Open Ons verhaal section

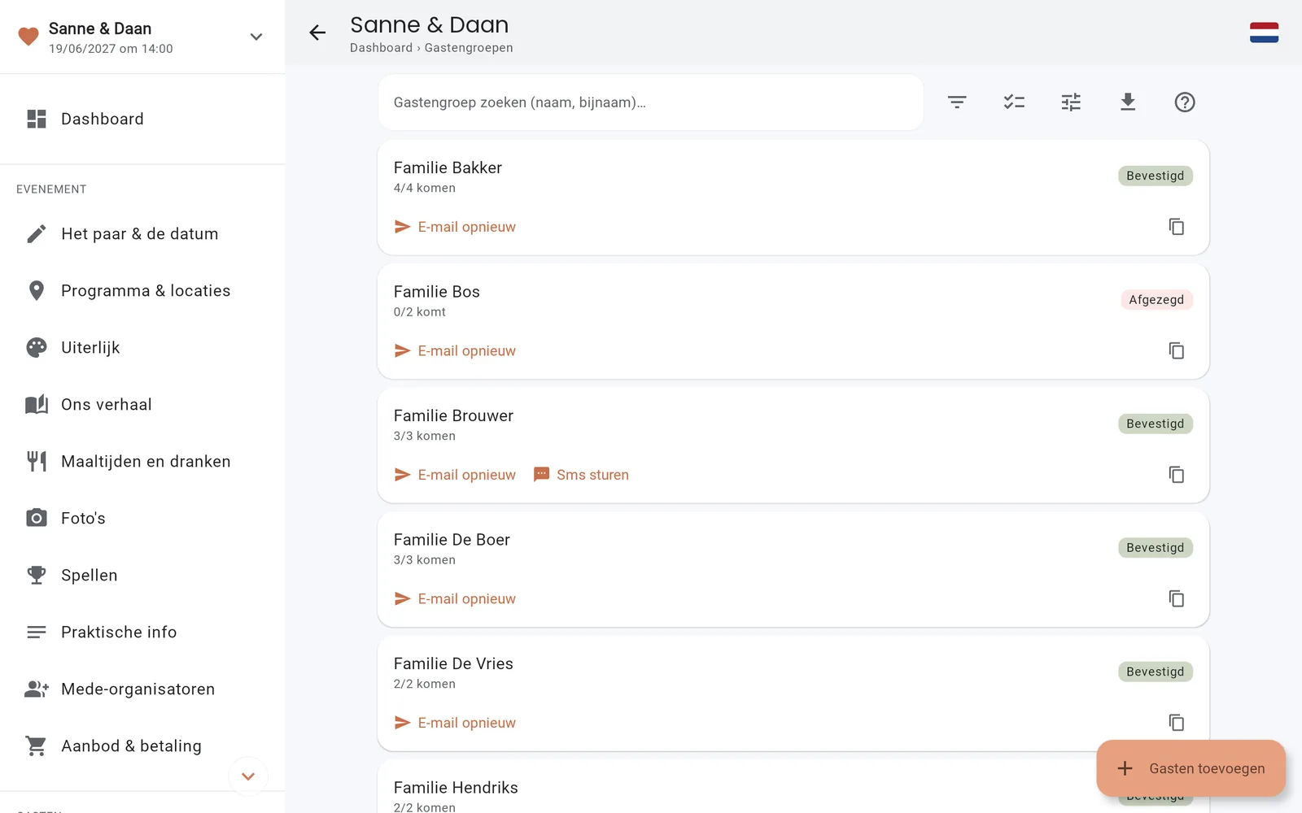142,405
